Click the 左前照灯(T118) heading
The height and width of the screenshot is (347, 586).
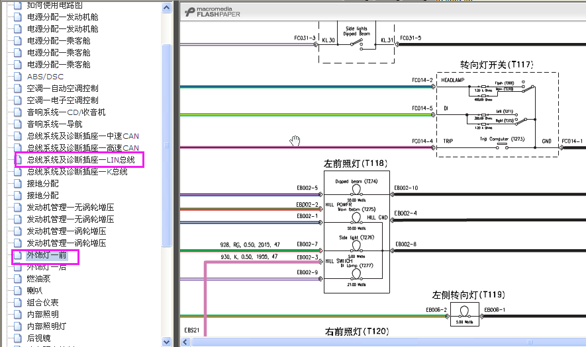click(356, 163)
